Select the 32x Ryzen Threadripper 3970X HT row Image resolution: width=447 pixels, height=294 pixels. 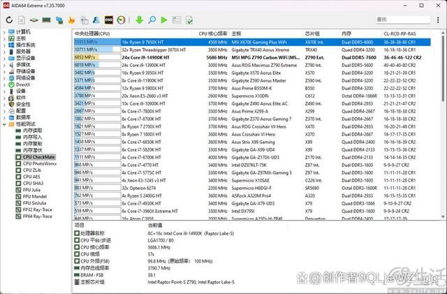click(252, 50)
